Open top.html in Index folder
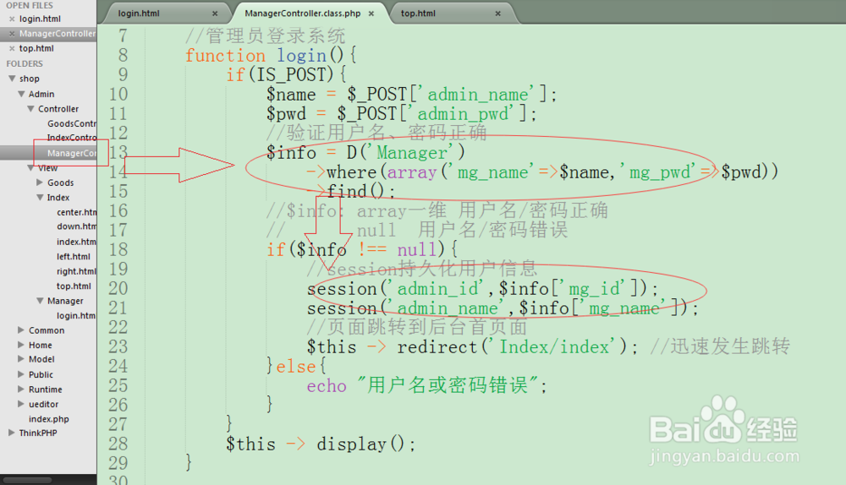Screen dimensions: 846x485 pos(74,286)
